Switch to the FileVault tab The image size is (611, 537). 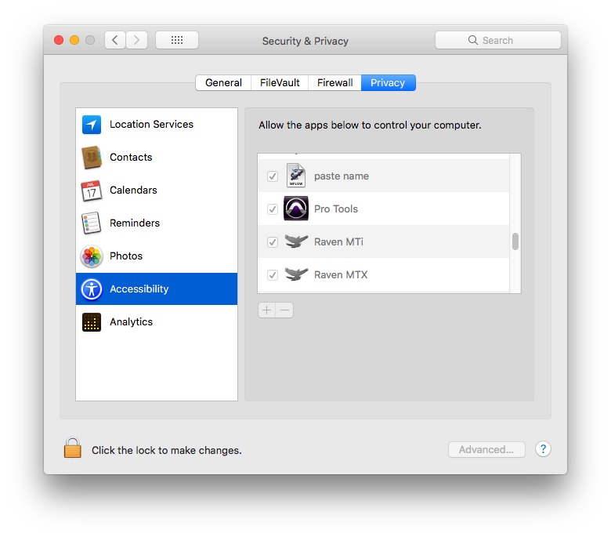(x=280, y=82)
